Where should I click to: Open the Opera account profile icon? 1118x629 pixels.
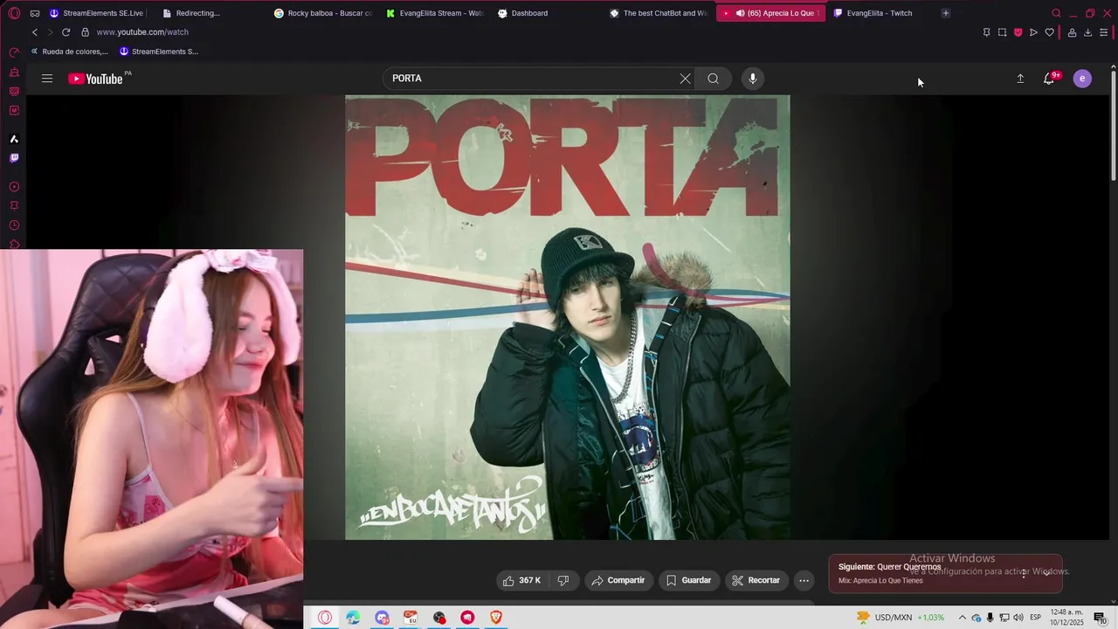tap(1072, 32)
